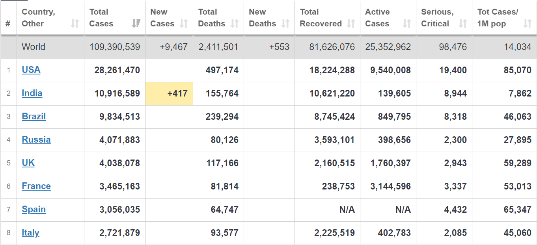Sort by Tot Cases/1M pop icon
Image resolution: width=537 pixels, height=245 pixels.
pos(528,24)
